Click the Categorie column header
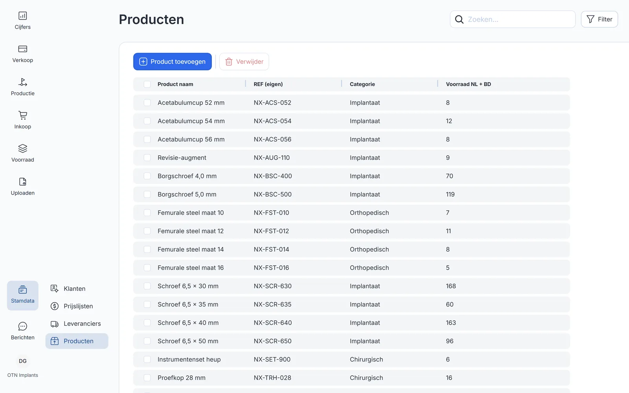This screenshot has height=393, width=629. pos(362,84)
